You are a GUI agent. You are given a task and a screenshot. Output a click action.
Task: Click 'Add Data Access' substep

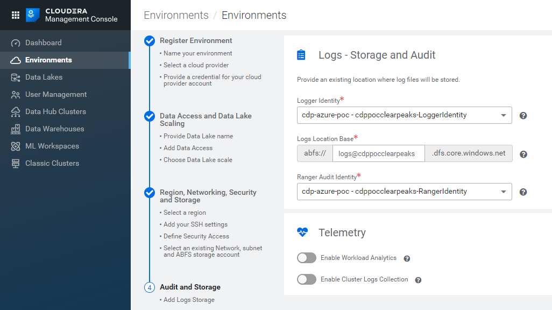(188, 148)
